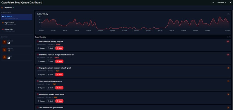Click the report count badge 6
The image size is (233, 110).
click(228, 94)
